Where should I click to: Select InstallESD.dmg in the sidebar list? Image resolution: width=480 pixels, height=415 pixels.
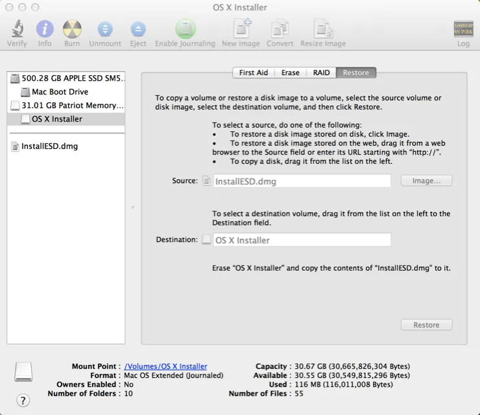pyautogui.click(x=66, y=146)
